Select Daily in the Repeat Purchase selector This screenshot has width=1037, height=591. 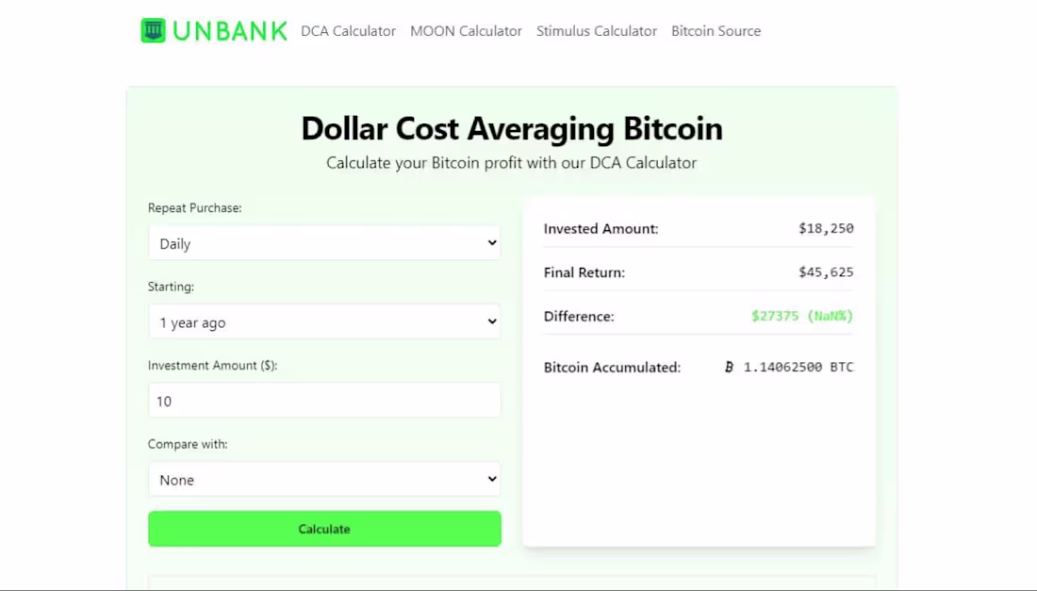tap(324, 242)
